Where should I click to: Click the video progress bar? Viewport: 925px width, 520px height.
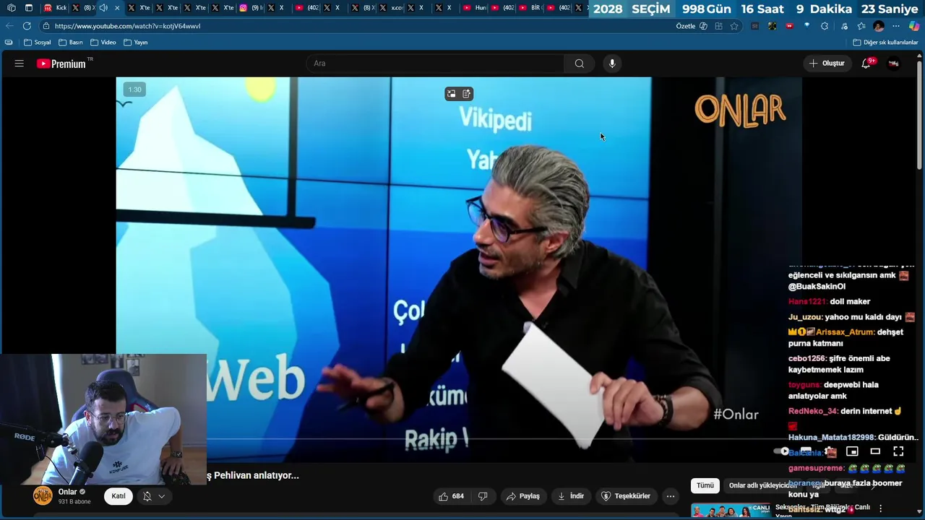point(459,438)
